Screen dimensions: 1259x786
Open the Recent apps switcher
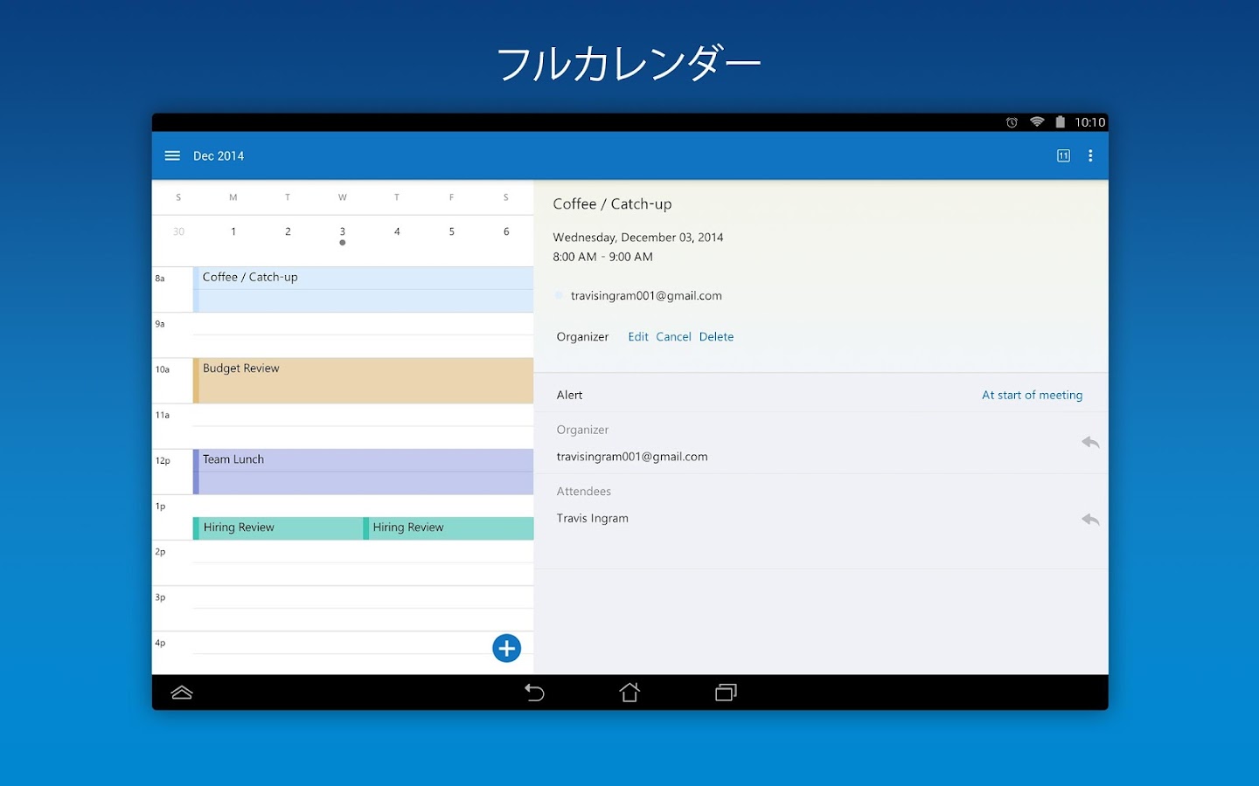pyautogui.click(x=725, y=692)
